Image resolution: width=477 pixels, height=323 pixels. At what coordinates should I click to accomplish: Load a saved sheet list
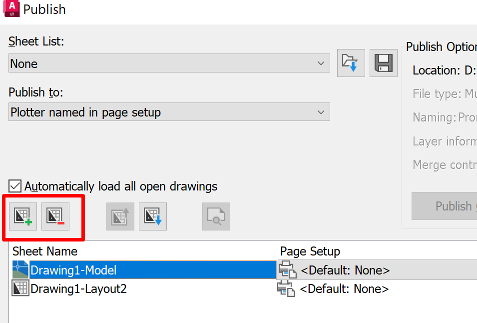[351, 63]
